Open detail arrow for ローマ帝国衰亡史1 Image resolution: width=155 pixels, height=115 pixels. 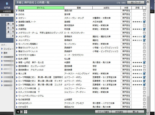coord(17,77)
